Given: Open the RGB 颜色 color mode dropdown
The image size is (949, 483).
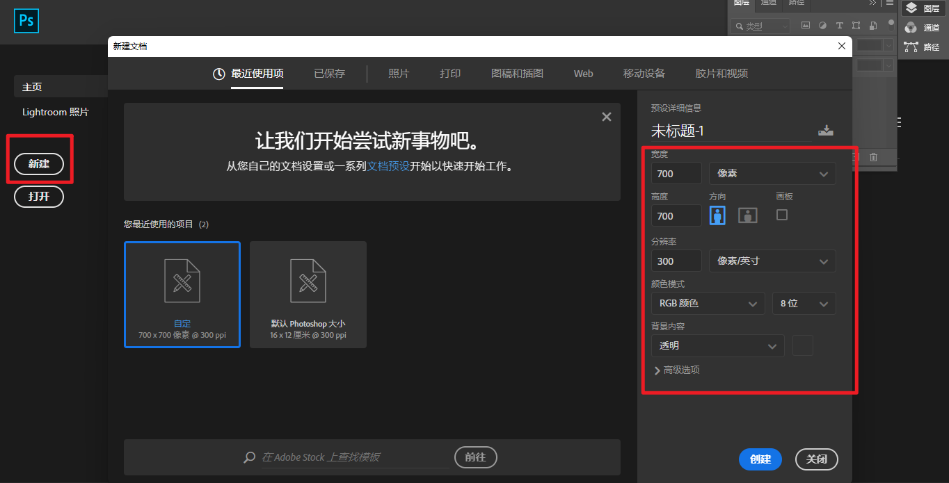Looking at the screenshot, I should click(x=708, y=304).
